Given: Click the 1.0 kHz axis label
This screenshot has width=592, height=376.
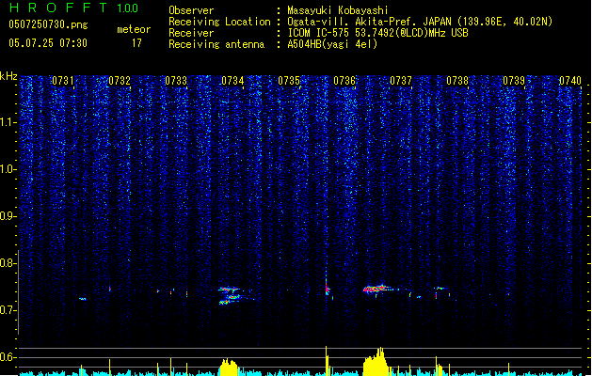Looking at the screenshot, I should click(x=8, y=169).
